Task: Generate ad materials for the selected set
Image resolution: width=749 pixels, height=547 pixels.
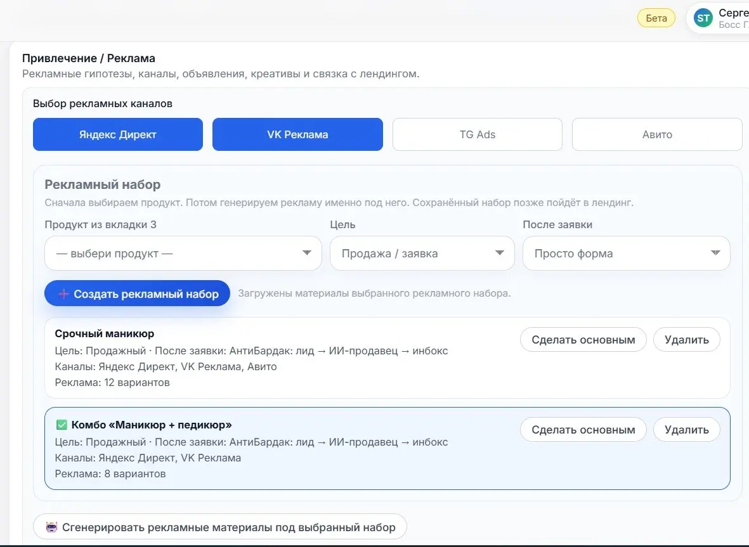Action: pyautogui.click(x=219, y=527)
